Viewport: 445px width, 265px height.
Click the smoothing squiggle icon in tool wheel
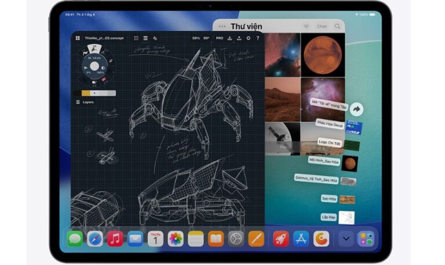86,68
